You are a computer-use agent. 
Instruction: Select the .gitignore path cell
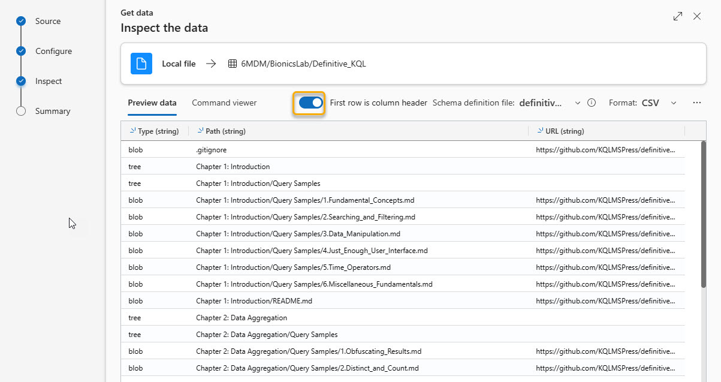coord(358,149)
